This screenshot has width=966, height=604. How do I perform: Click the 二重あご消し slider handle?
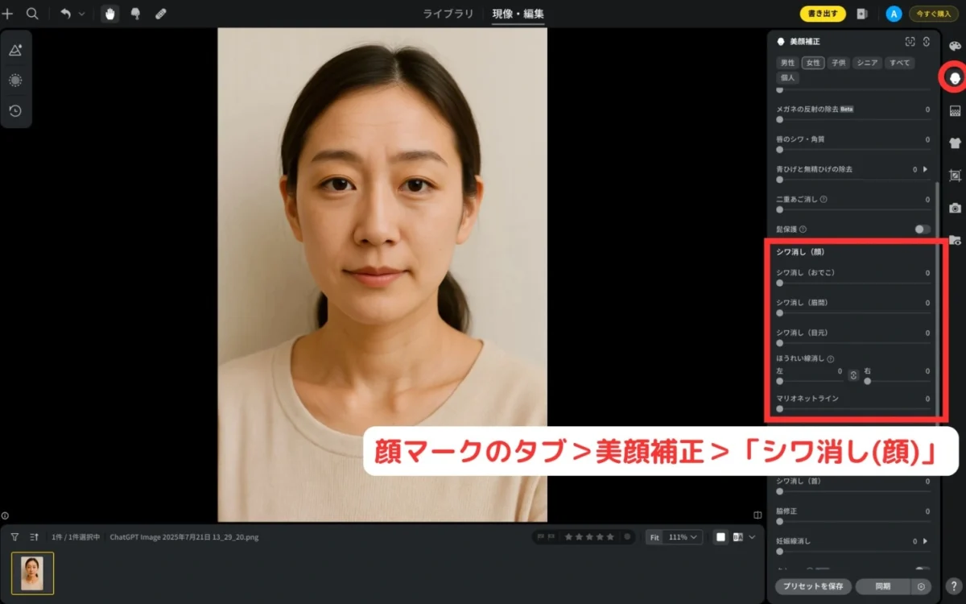tap(779, 209)
